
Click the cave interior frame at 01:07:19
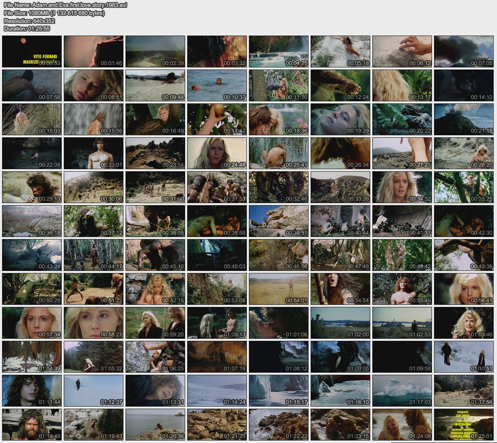click(x=217, y=357)
